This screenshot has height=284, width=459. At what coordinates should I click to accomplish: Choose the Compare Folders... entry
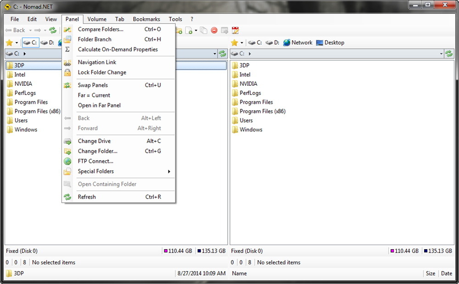click(118, 29)
